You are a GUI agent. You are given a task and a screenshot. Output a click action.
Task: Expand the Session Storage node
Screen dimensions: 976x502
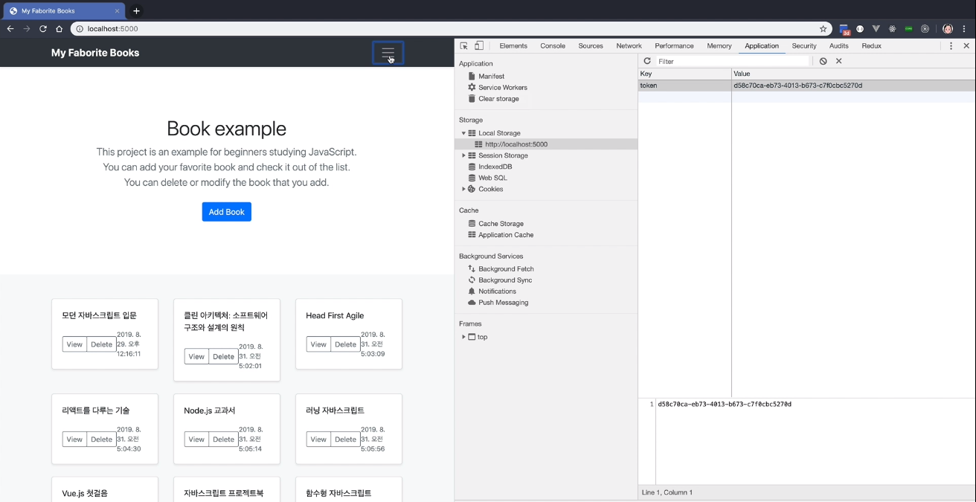pyautogui.click(x=463, y=155)
